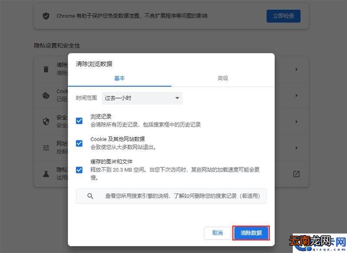Click the shield check icon beside Chrome safety message
Viewport: 347px width, 253px height.
(x=46, y=16)
